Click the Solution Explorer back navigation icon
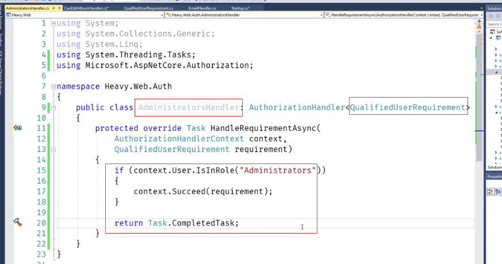 coord(491,16)
